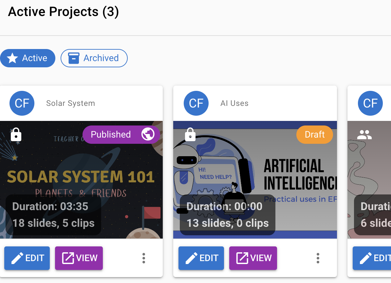This screenshot has width=391, height=283.
Task: View the AI Uses project
Action: (253, 258)
